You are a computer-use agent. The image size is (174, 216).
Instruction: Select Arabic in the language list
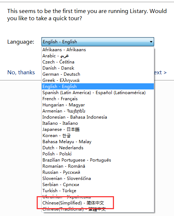point(98,56)
